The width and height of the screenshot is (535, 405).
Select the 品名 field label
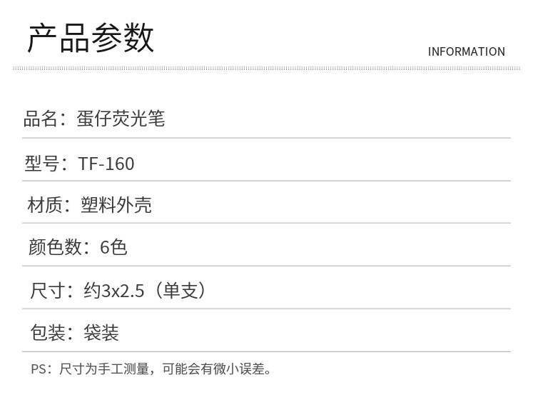(x=41, y=119)
